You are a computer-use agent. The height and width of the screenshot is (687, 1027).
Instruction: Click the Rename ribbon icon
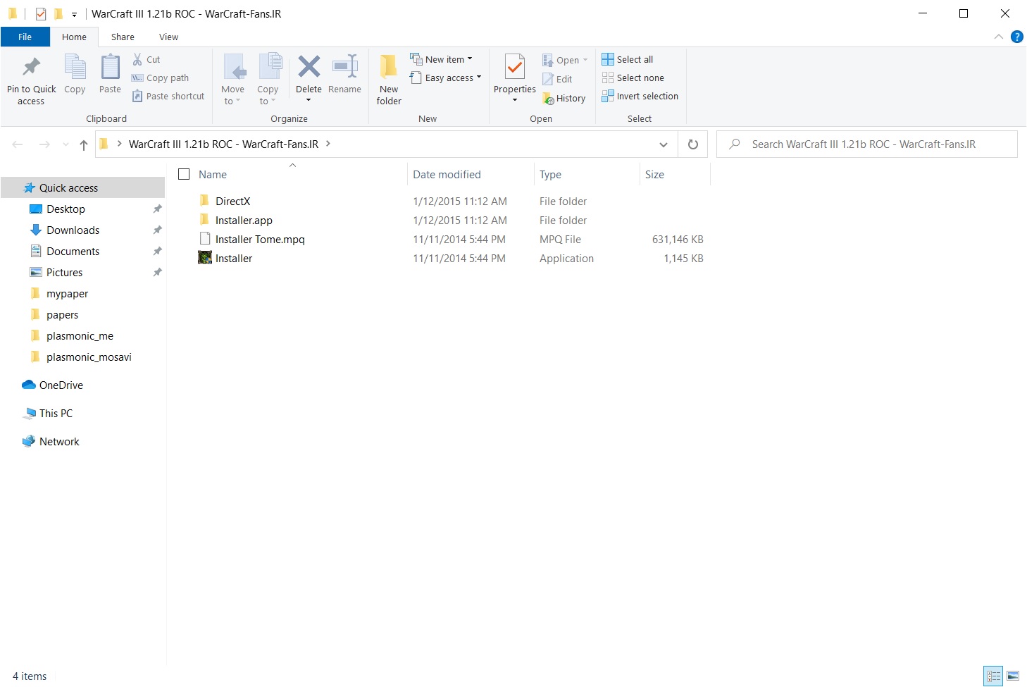[x=344, y=67]
